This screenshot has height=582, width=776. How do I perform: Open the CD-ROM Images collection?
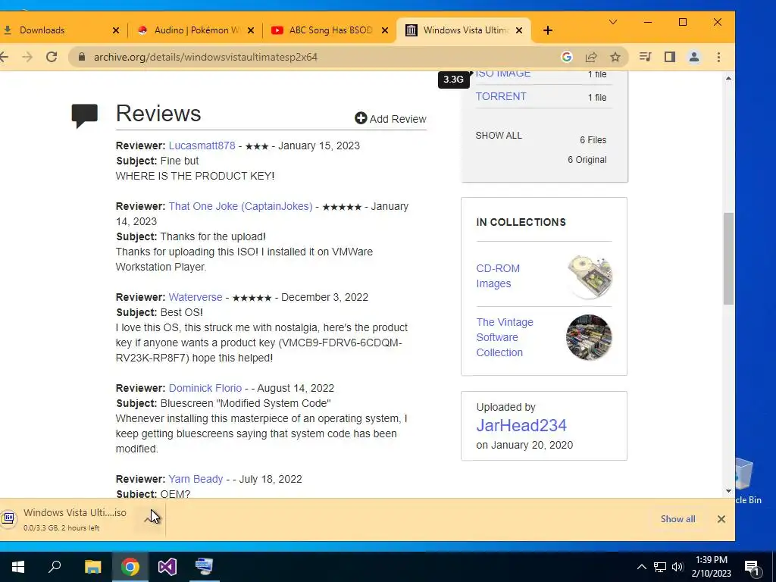498,276
